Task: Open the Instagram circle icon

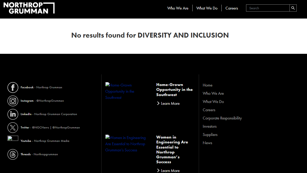Action: tap(13, 101)
